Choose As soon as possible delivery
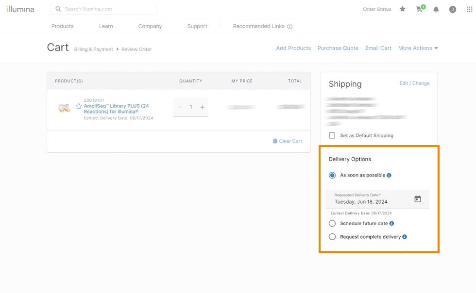 click(332, 175)
